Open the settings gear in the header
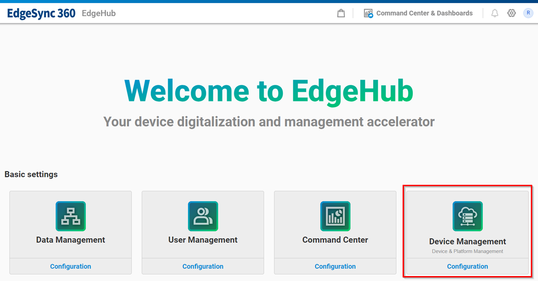538x281 pixels. tap(512, 13)
